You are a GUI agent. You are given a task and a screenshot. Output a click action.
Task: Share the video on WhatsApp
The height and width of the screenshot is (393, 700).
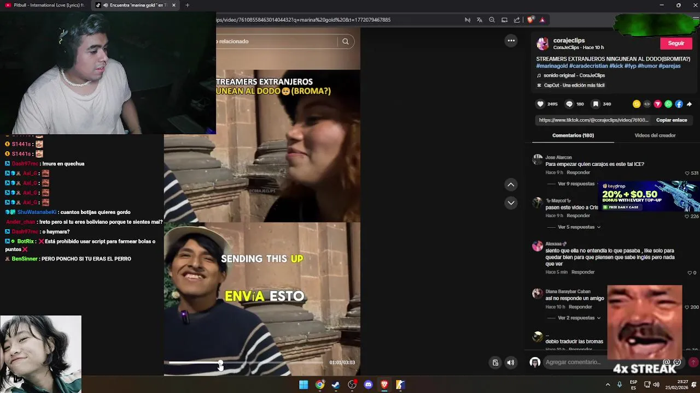(x=668, y=104)
